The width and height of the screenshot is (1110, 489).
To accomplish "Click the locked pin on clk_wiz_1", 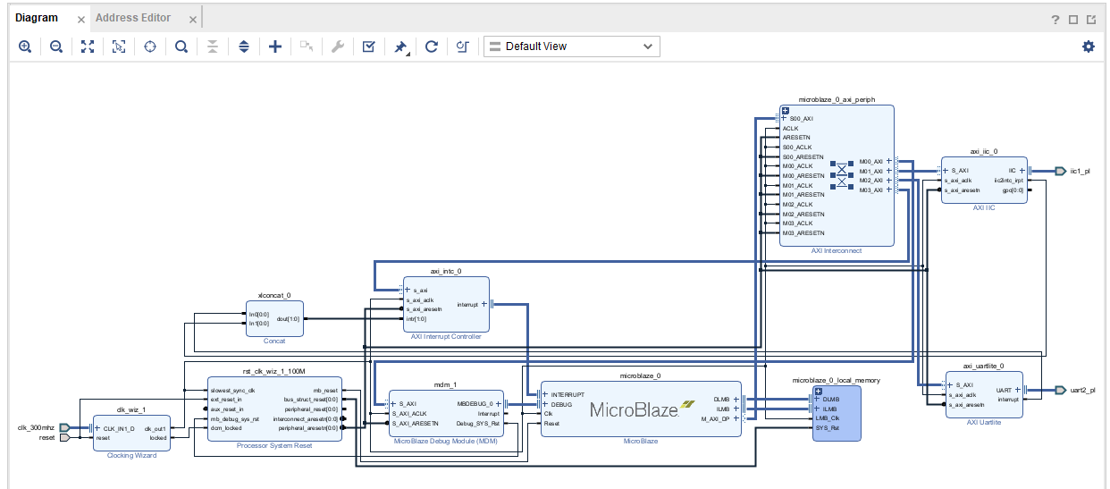I will pyautogui.click(x=157, y=438).
